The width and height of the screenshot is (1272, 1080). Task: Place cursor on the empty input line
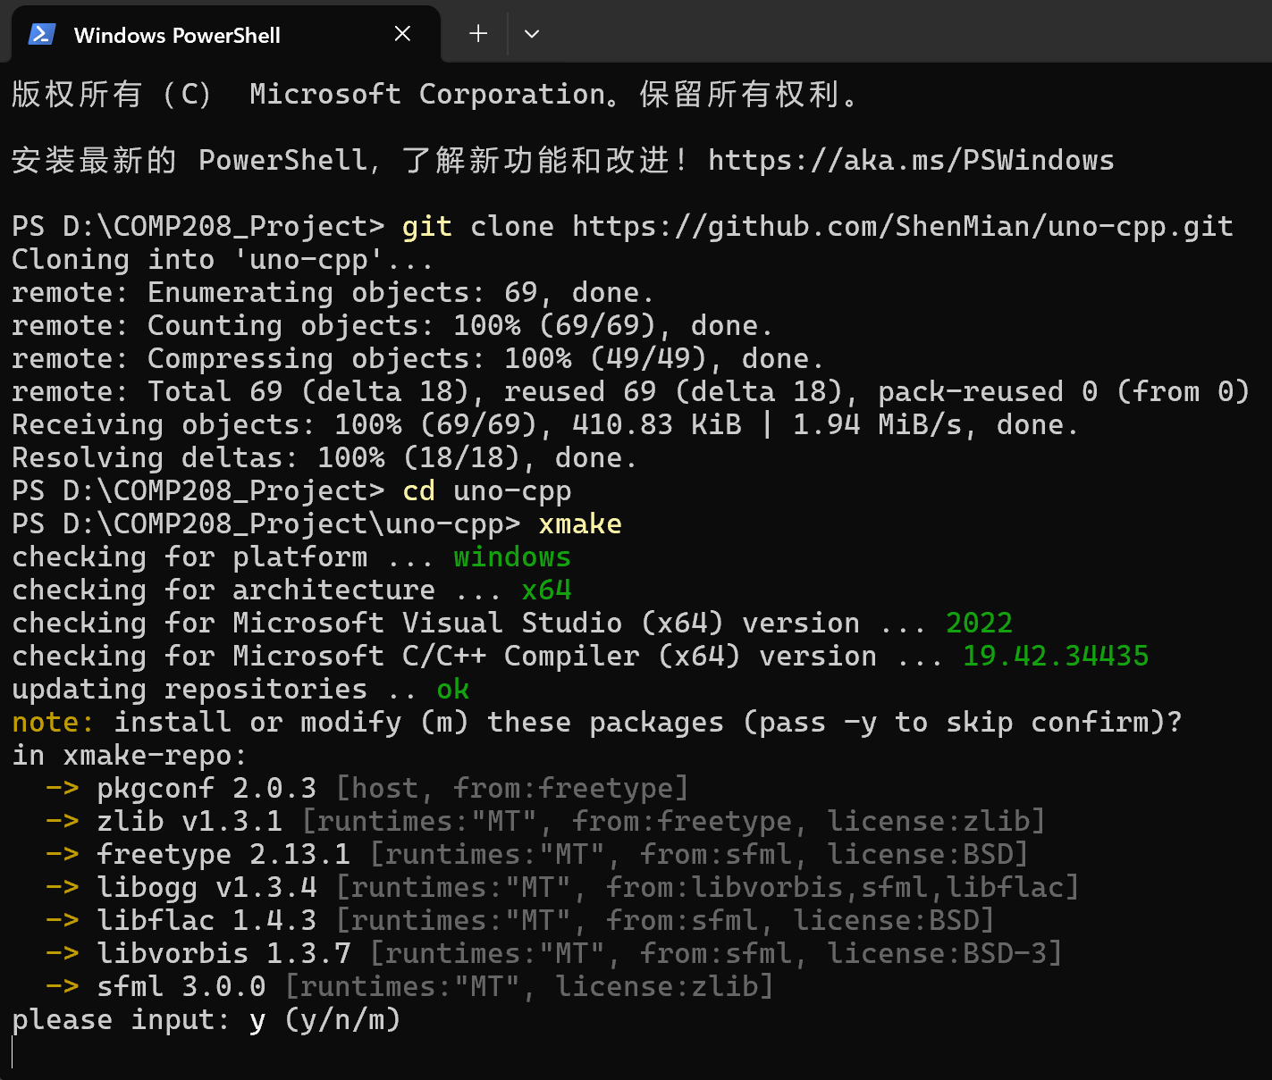13,1052
